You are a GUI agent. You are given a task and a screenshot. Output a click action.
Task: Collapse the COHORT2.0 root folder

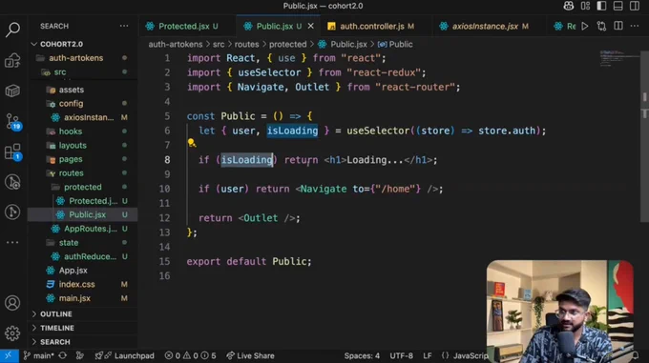pyautogui.click(x=83, y=44)
